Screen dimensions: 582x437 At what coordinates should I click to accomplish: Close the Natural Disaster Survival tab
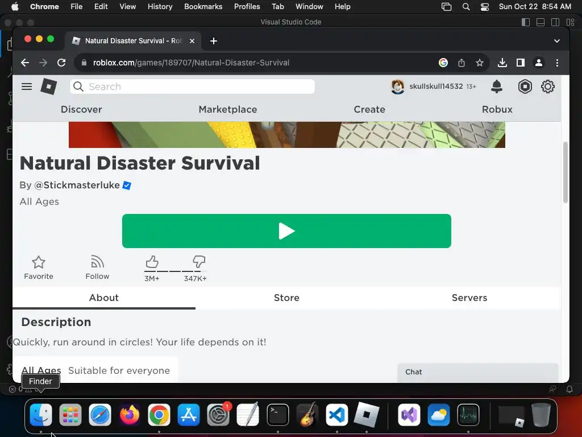pos(192,41)
